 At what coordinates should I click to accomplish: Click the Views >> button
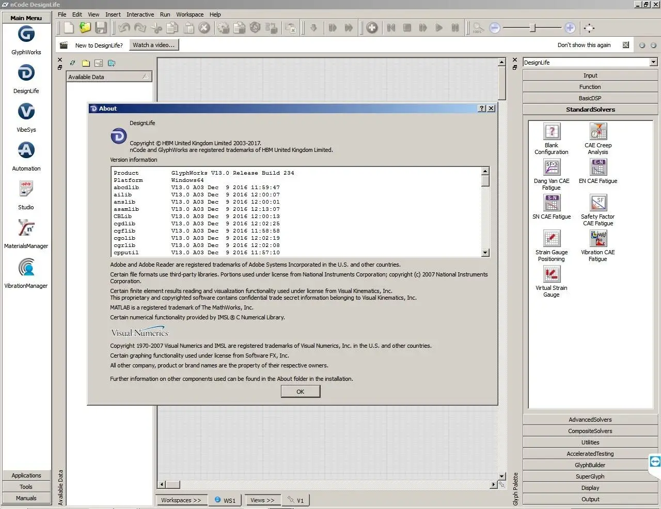262,500
